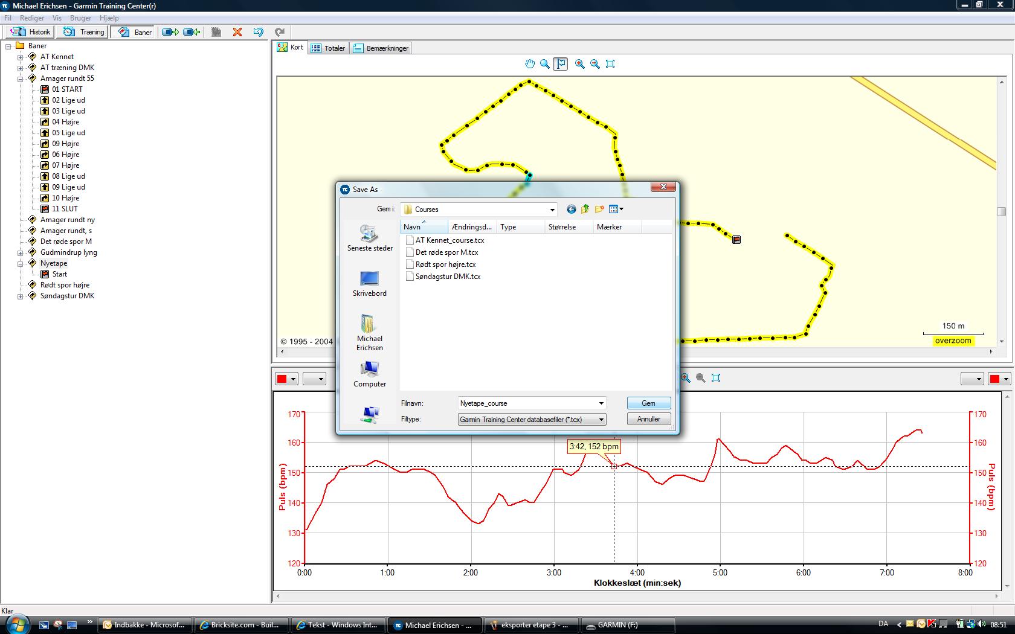Open the Gem i folder dropdown
Viewport: 1015px width, 634px height.
coord(552,210)
